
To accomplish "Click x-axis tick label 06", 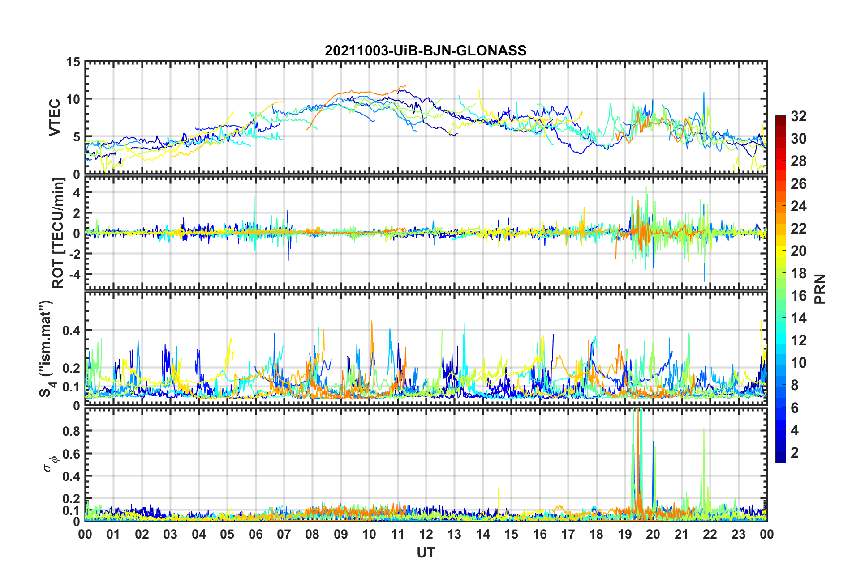I will [x=255, y=535].
